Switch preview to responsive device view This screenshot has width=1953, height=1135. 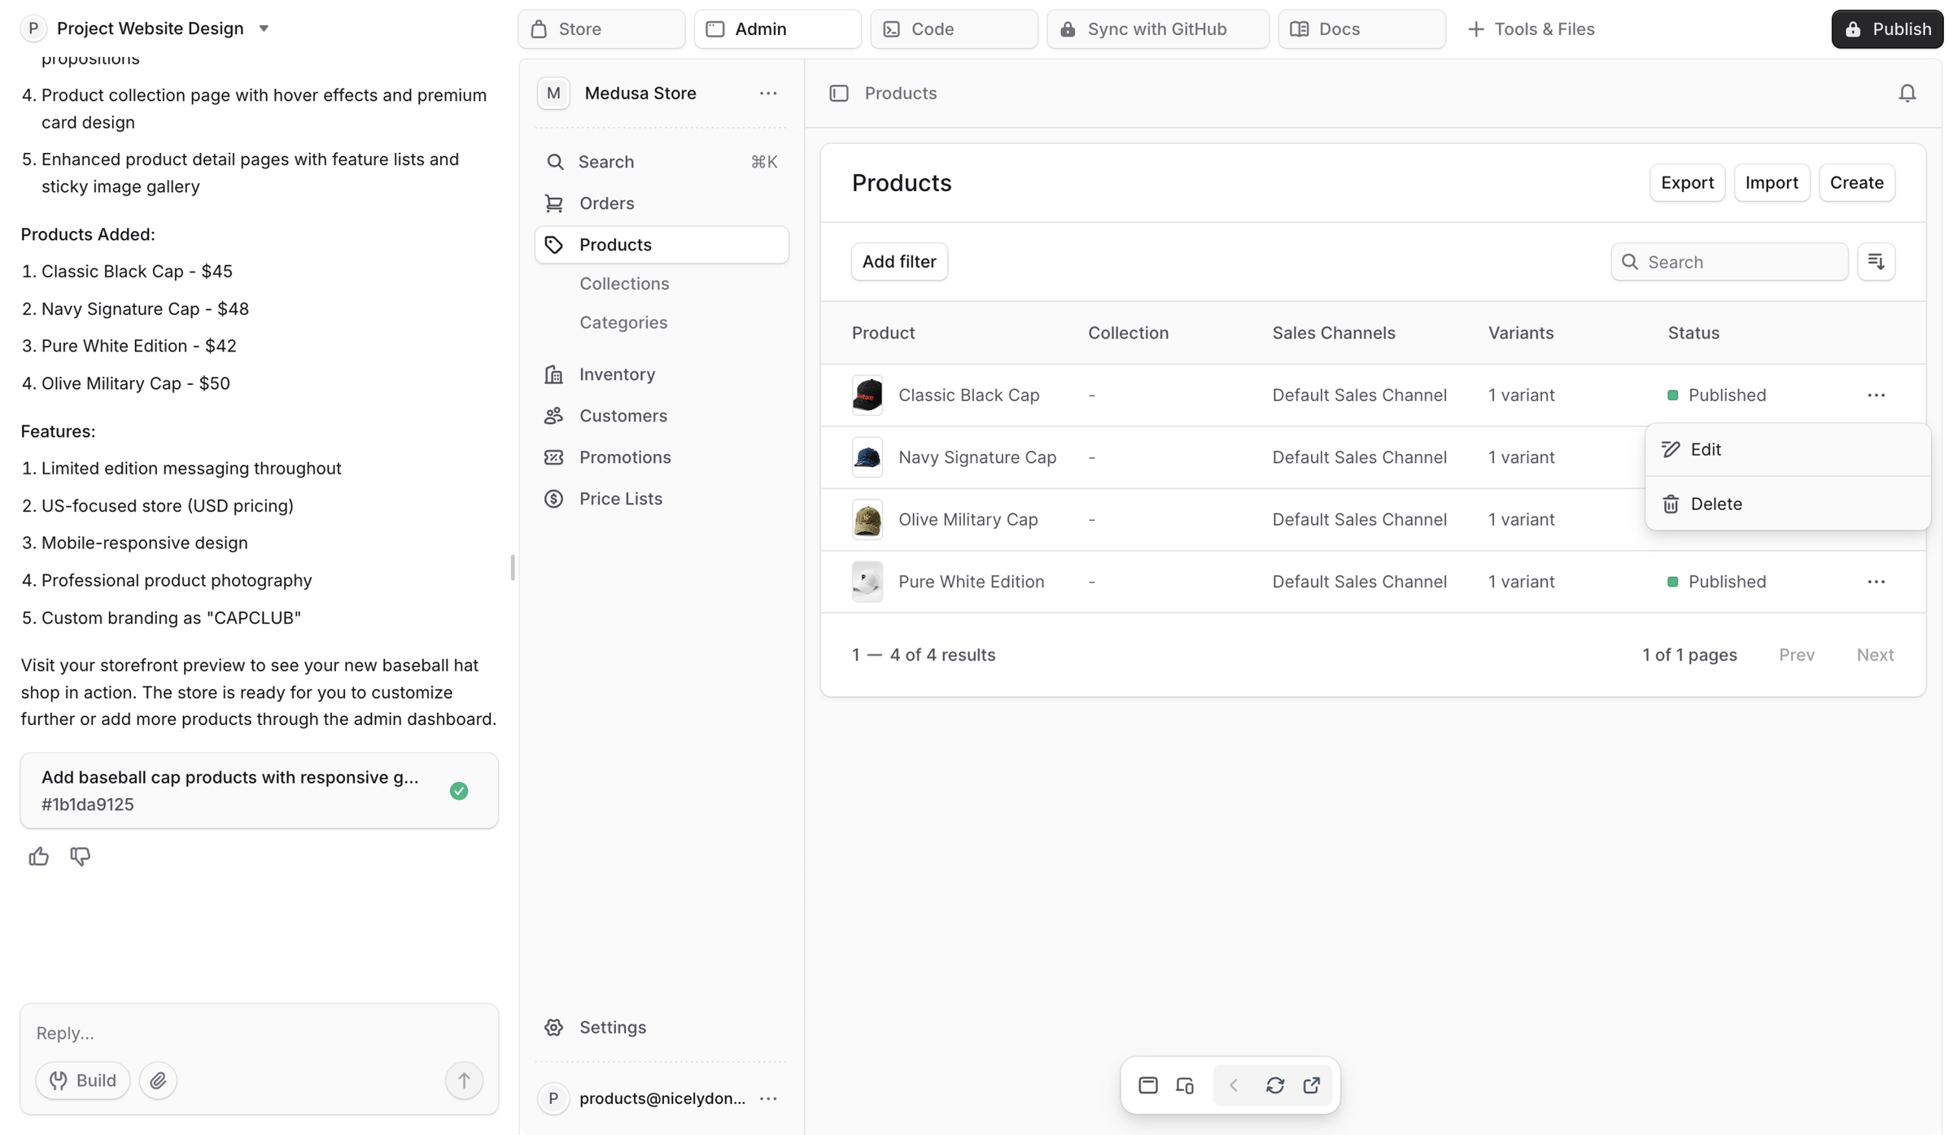coord(1184,1085)
